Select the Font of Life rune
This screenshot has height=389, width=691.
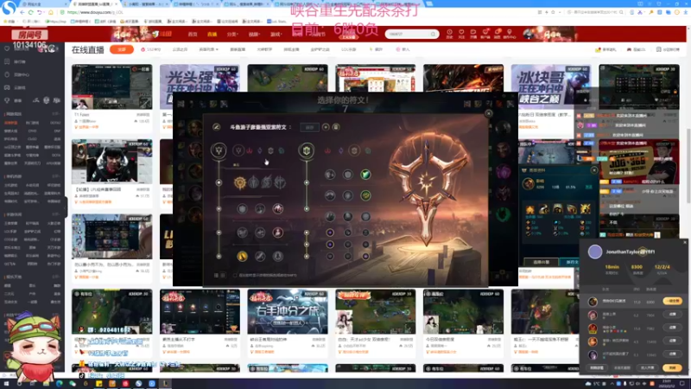click(348, 175)
